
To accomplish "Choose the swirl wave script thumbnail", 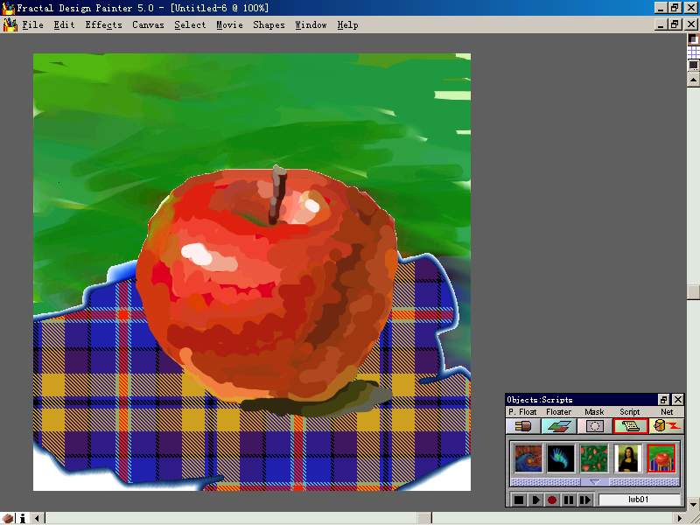I will click(528, 458).
